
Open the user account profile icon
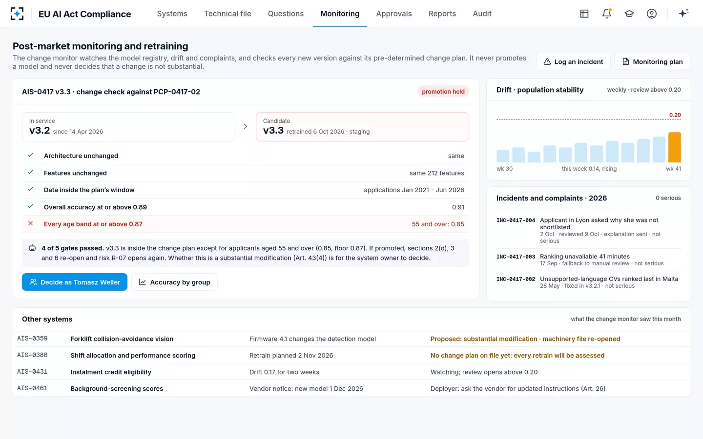(652, 14)
